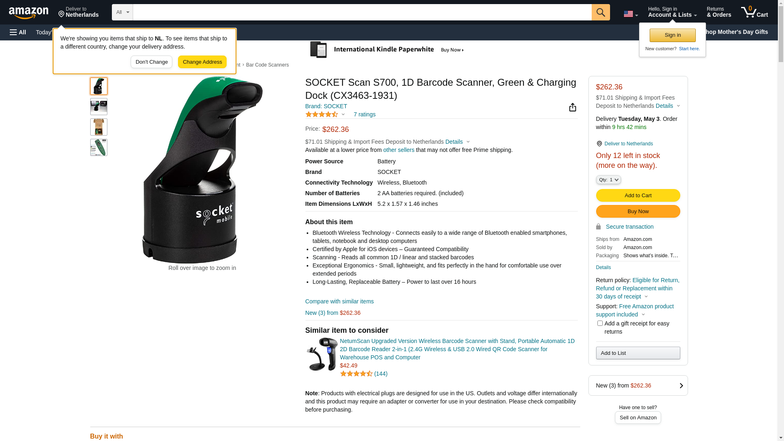784x441 pixels.
Task: Select the second product thumbnail
Action: coord(99,107)
